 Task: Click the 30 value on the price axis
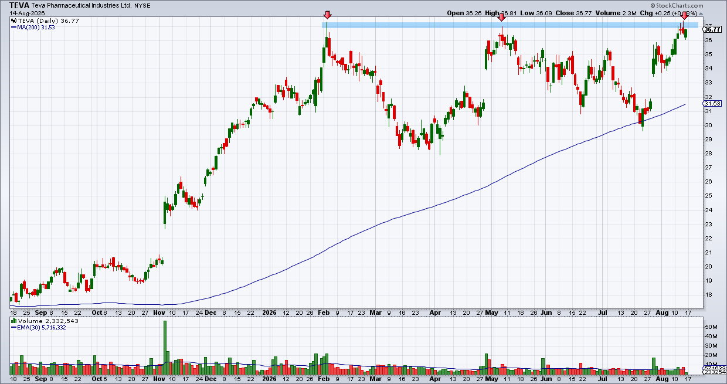click(708, 125)
